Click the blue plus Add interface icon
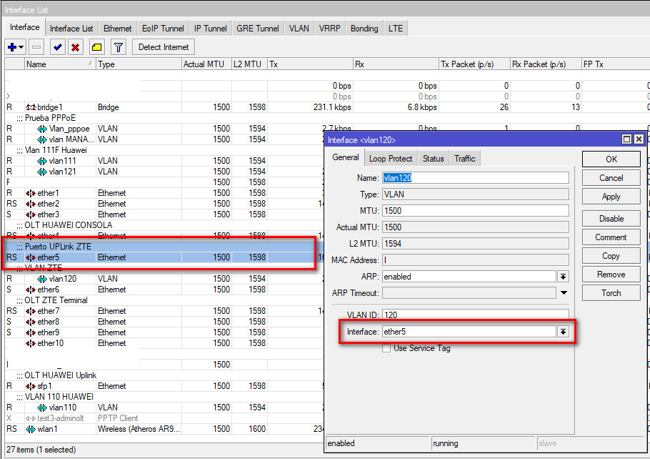 pos(12,47)
